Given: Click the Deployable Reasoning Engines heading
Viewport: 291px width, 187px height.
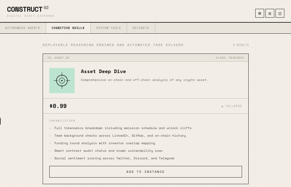Looking at the screenshot, I should tap(113, 45).
